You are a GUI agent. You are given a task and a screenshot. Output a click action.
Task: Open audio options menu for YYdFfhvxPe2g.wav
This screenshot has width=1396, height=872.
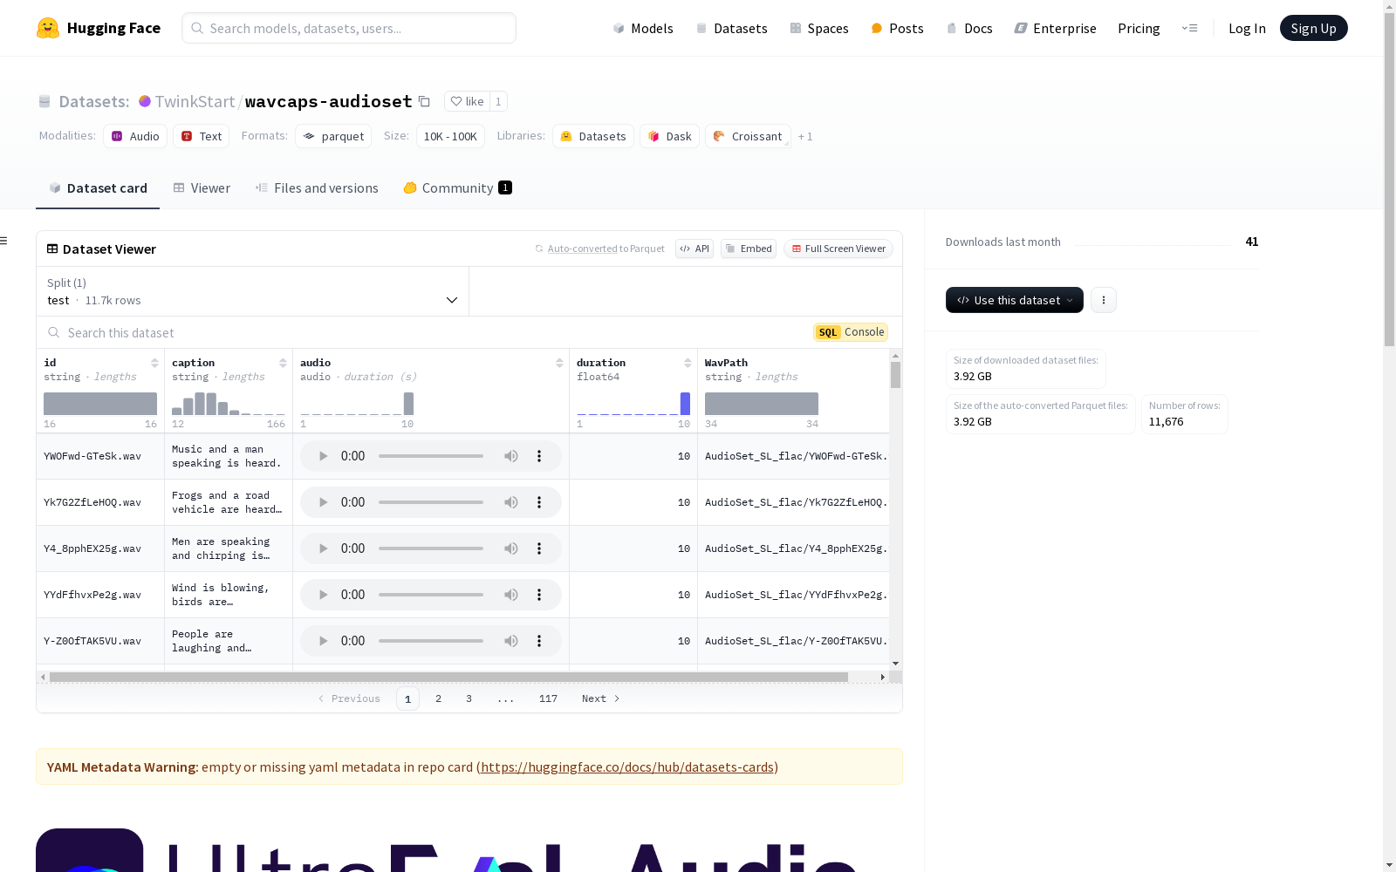[x=539, y=595]
